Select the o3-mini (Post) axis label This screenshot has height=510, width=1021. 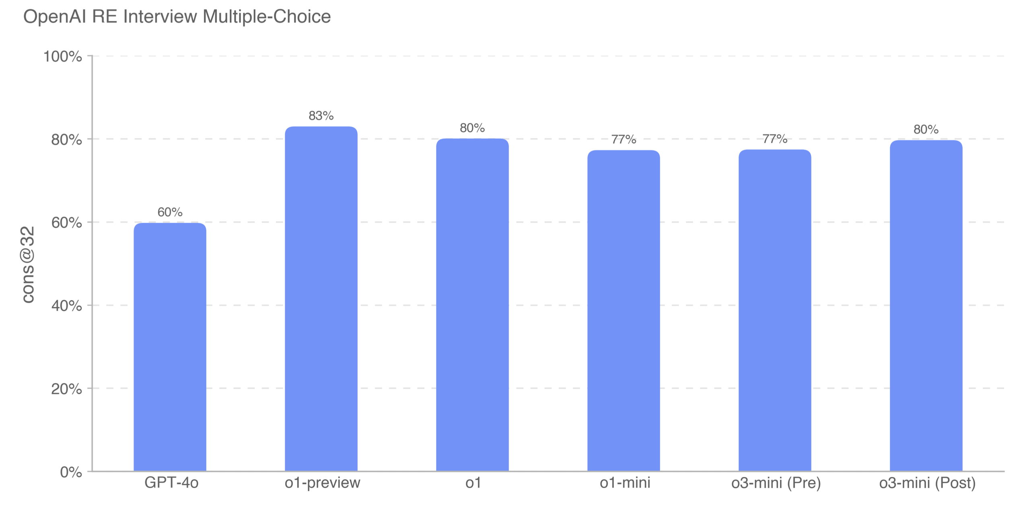[x=927, y=483]
